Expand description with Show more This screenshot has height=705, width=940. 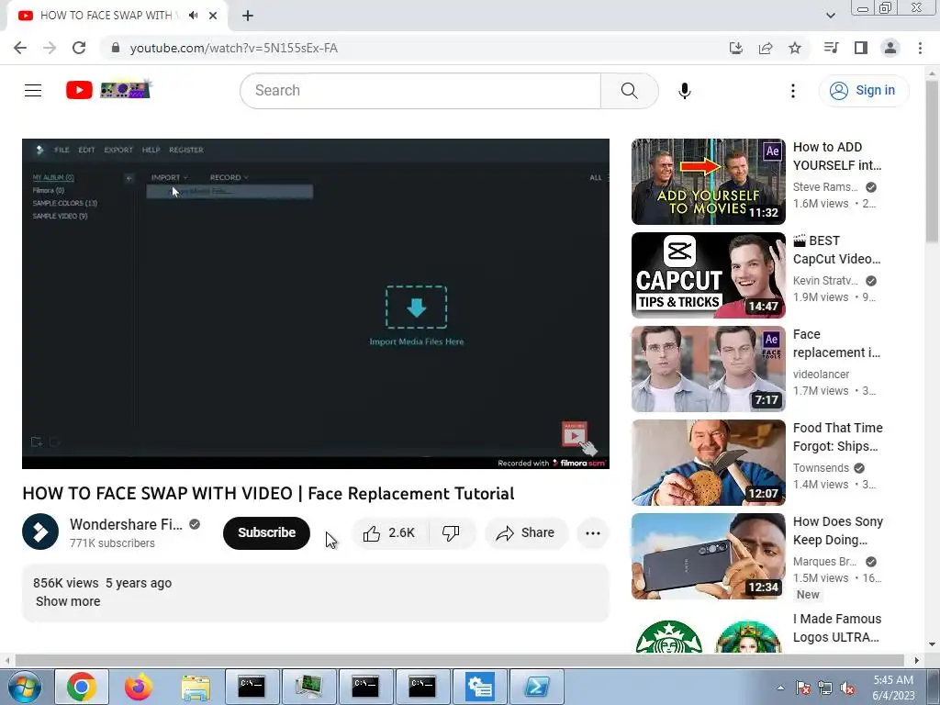pyautogui.click(x=68, y=601)
